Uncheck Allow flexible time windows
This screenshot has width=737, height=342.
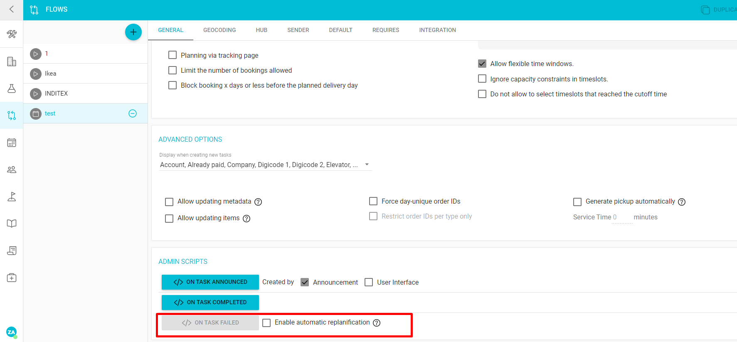coord(482,64)
